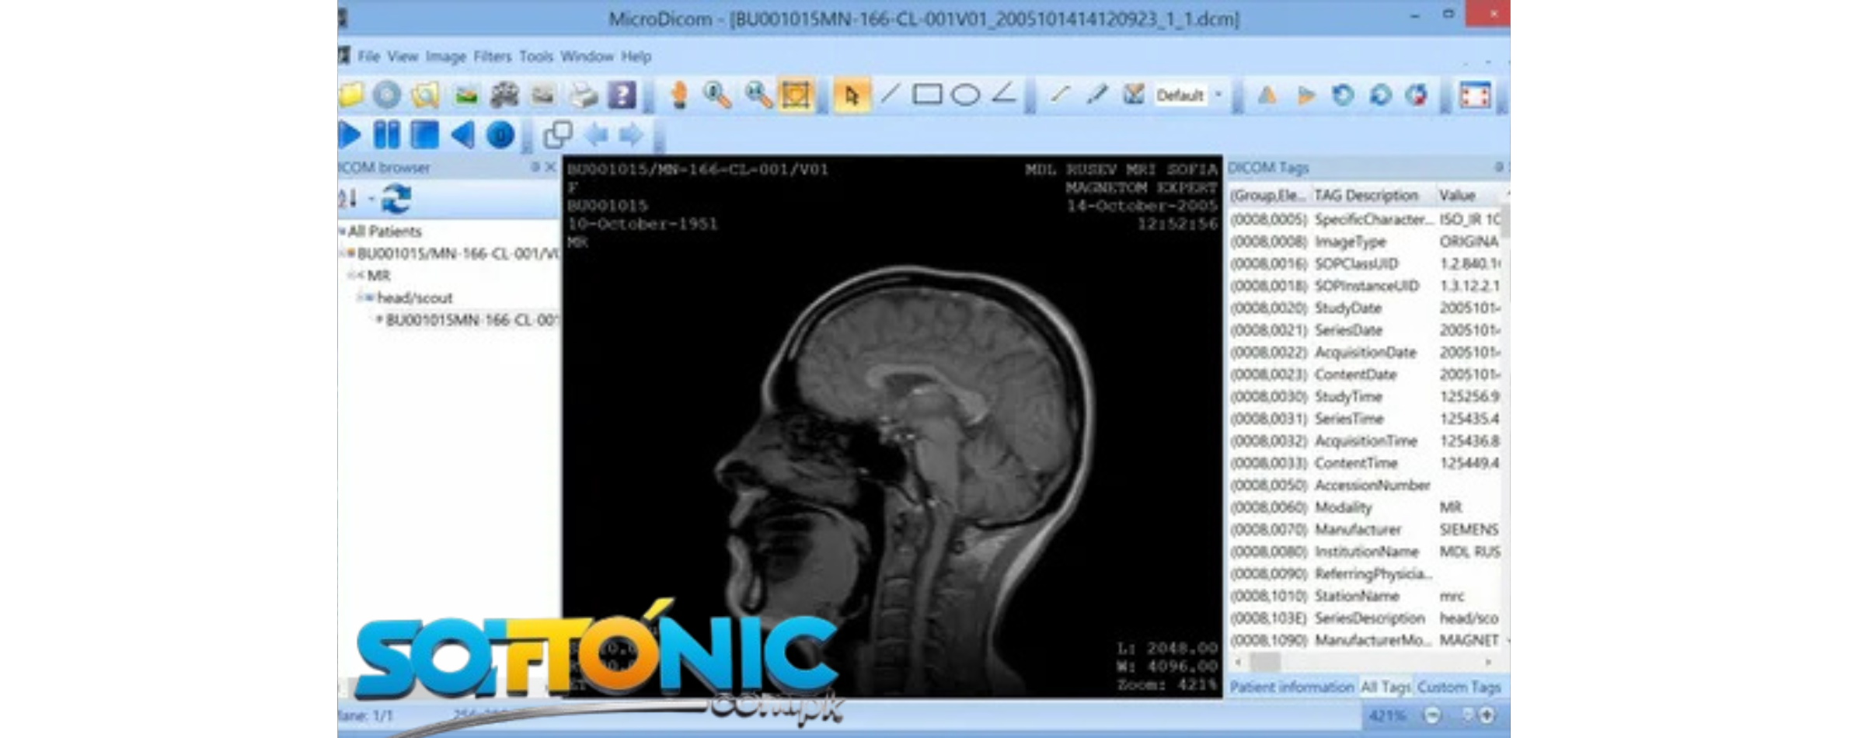Start playback with the blue Play button
Image resolution: width=1865 pixels, height=738 pixels.
(350, 135)
